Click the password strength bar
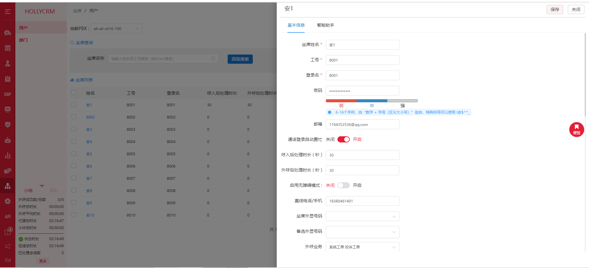This screenshot has height=268, width=589. [371, 101]
